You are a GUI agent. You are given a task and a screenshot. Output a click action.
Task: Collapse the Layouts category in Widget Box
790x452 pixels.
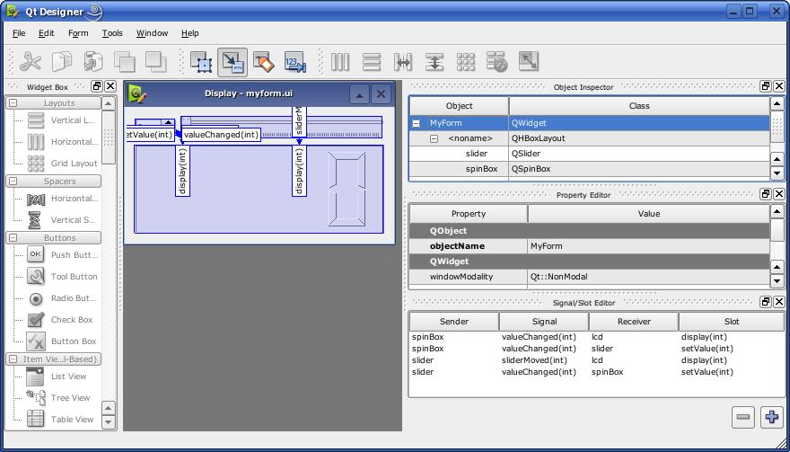click(x=13, y=103)
